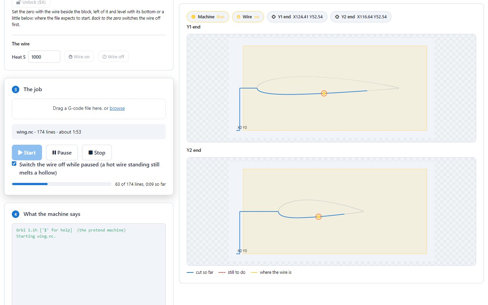Image resolution: width=488 pixels, height=305 pixels.
Task: Untick switch wire off while paused
Action: click(14, 164)
